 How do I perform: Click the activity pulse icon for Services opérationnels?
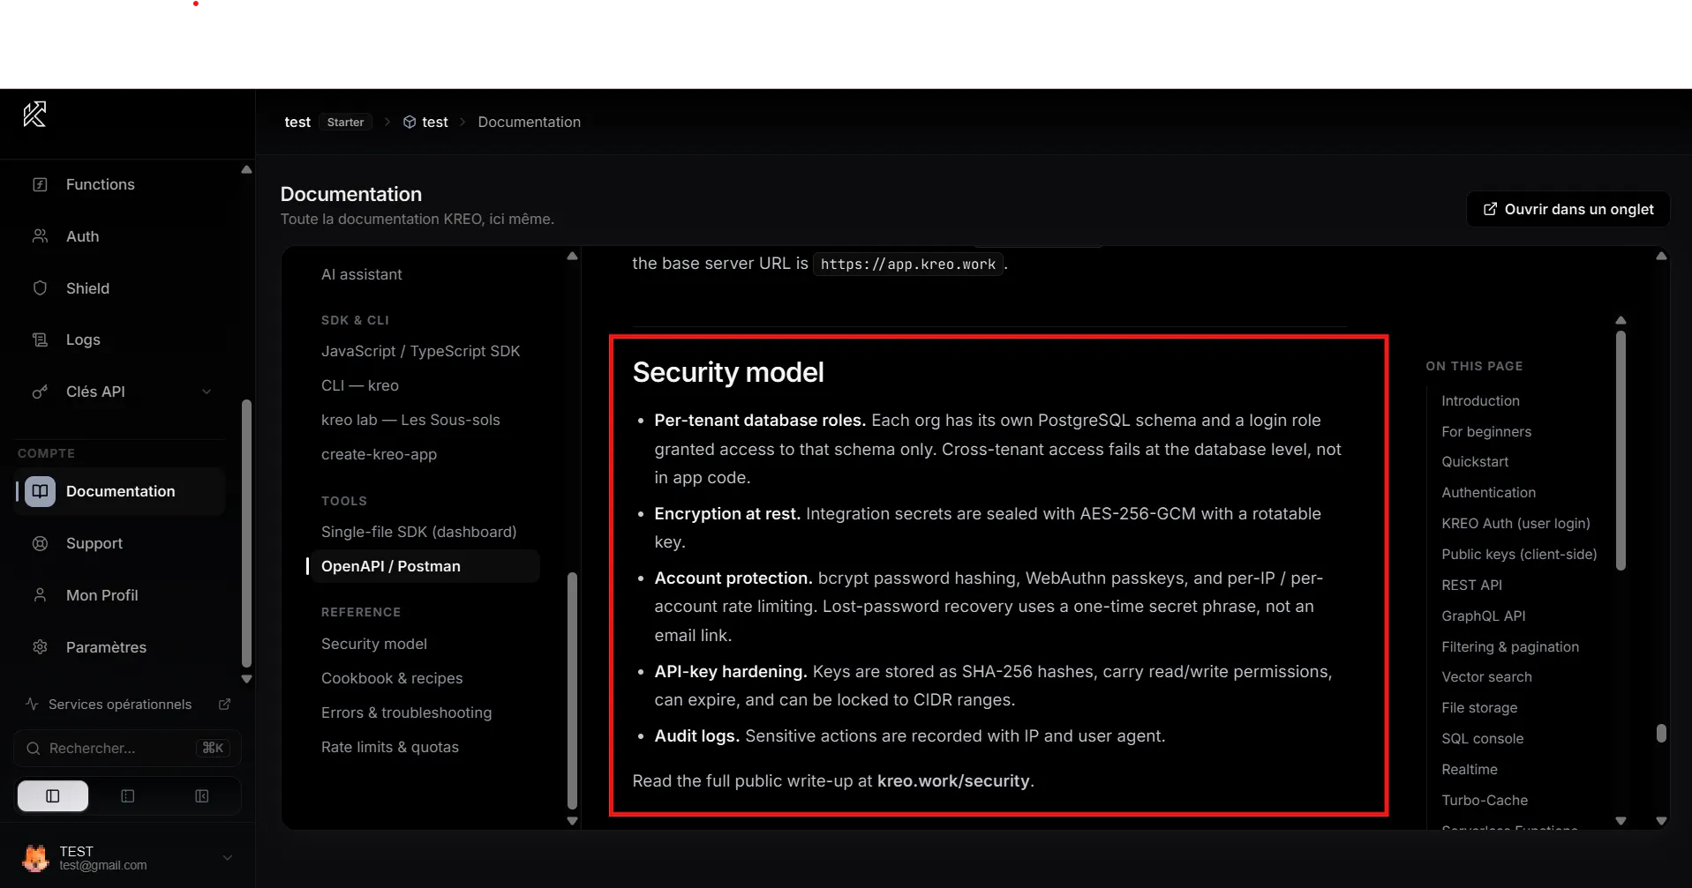coord(32,704)
